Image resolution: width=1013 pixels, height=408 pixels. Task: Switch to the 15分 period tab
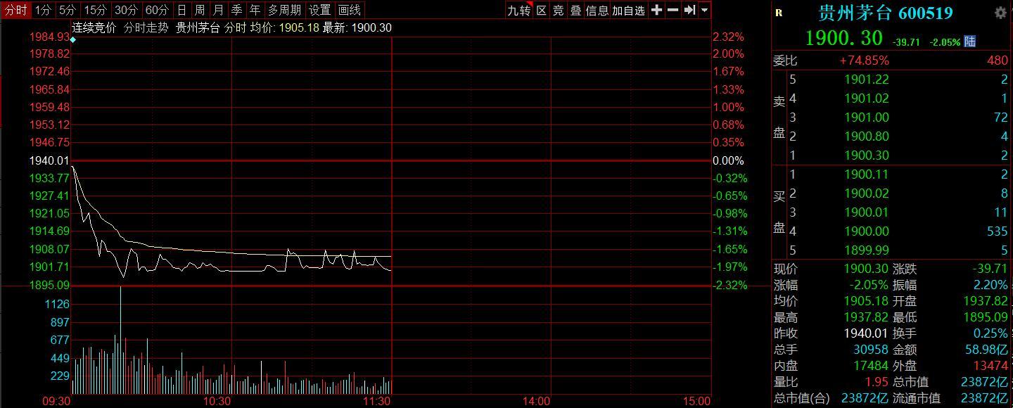pos(95,10)
